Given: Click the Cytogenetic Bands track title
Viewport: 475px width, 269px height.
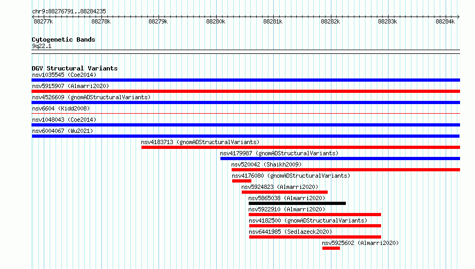Looking at the screenshot, I should click(64, 39).
